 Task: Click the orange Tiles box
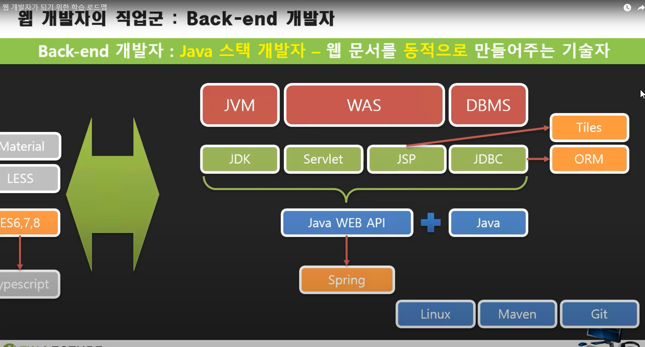[x=589, y=127]
